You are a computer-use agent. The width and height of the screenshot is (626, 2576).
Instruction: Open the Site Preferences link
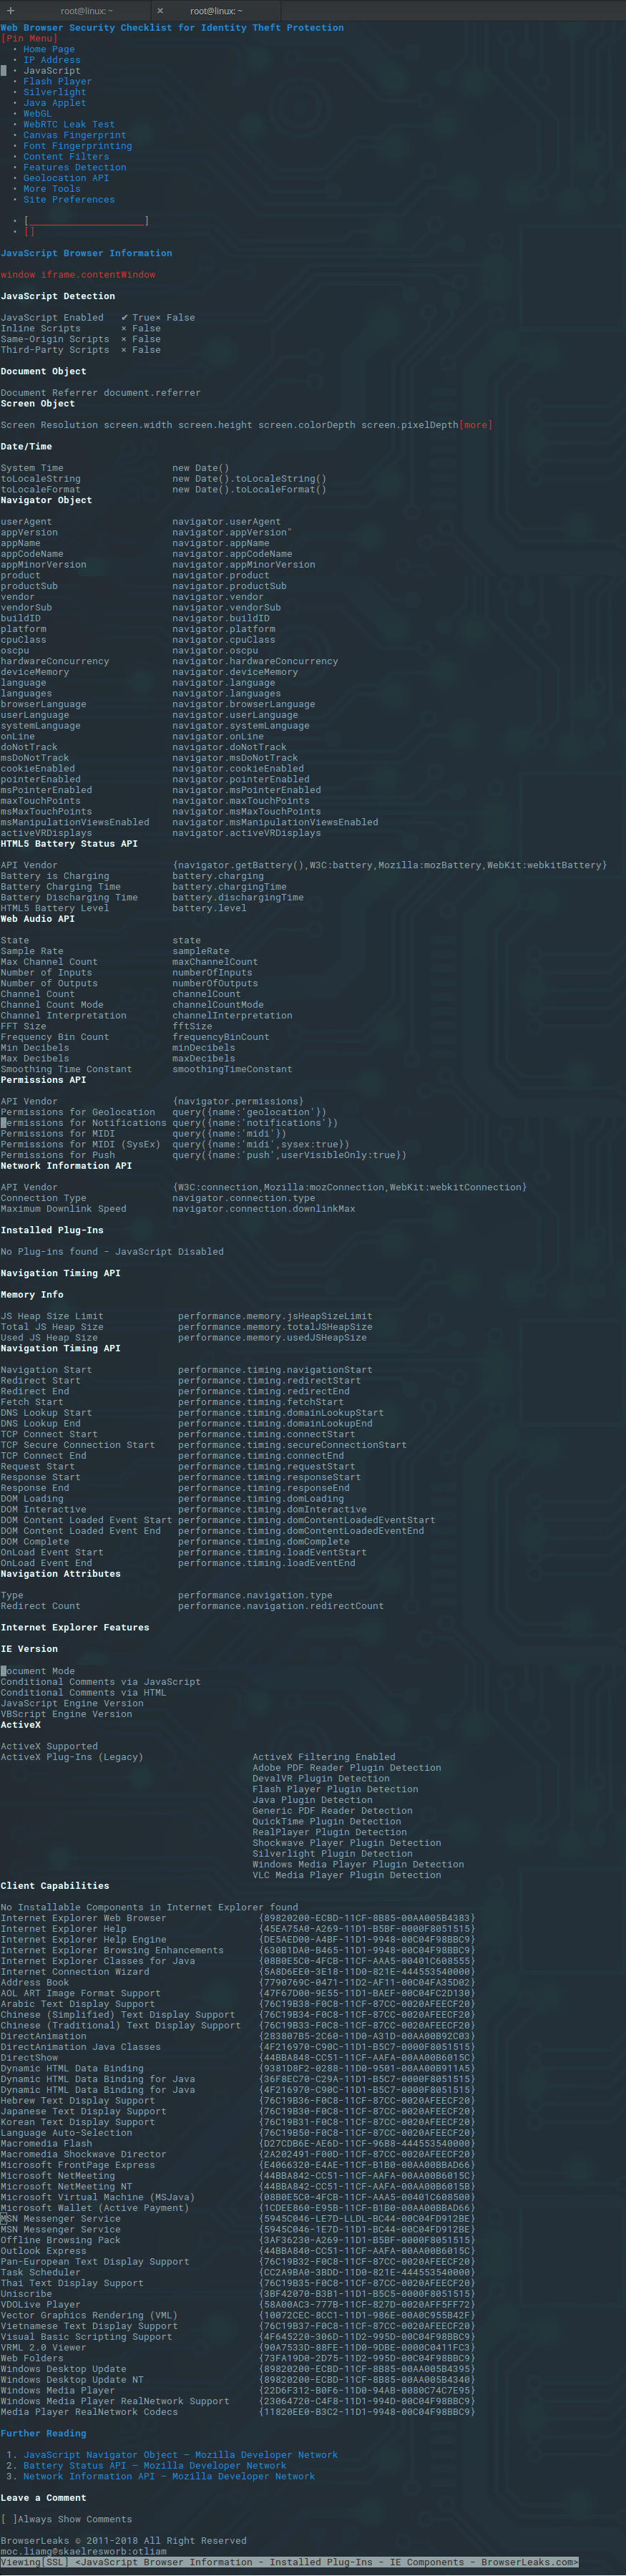point(69,199)
